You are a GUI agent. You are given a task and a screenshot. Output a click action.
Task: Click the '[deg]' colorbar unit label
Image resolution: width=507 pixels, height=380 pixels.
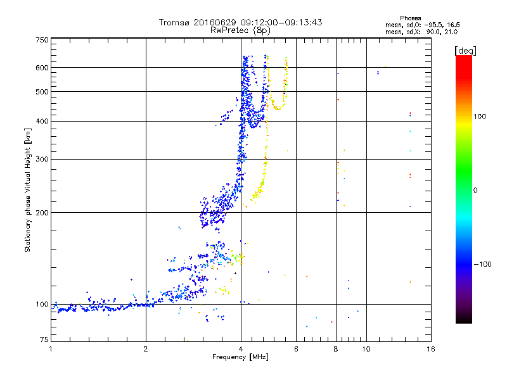pos(465,51)
